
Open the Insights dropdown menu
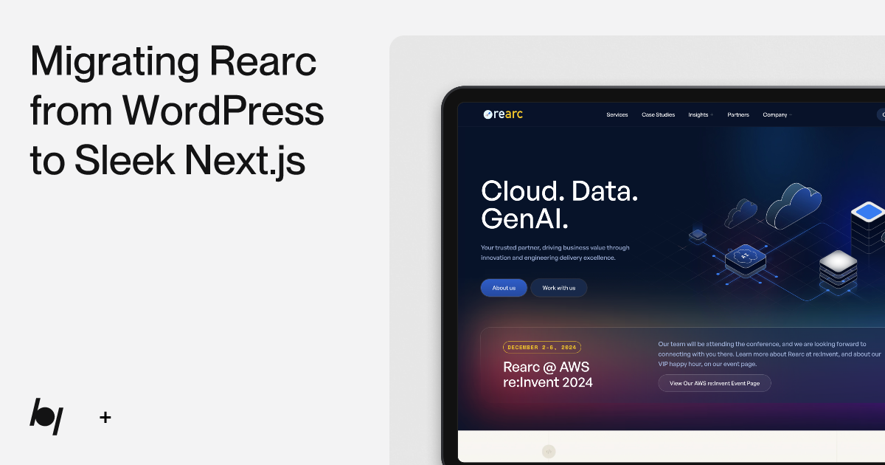click(698, 114)
